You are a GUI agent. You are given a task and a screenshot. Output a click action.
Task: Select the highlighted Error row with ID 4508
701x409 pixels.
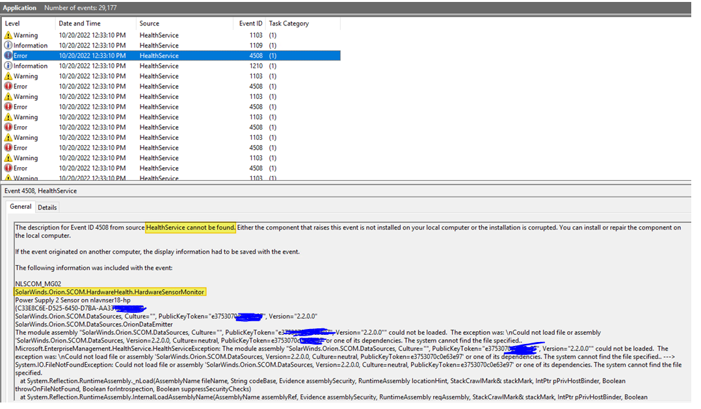tap(172, 55)
